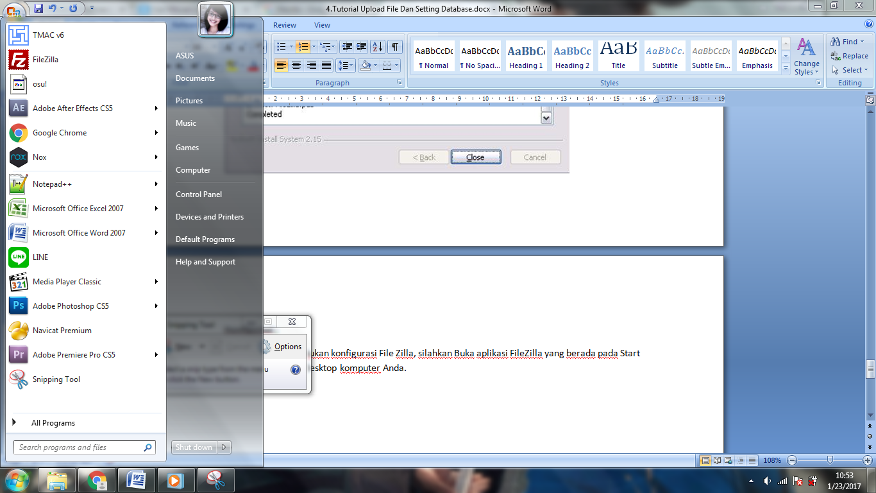This screenshot has height=493, width=876.
Task: Switch to the Review ribbon tab
Action: pyautogui.click(x=285, y=25)
